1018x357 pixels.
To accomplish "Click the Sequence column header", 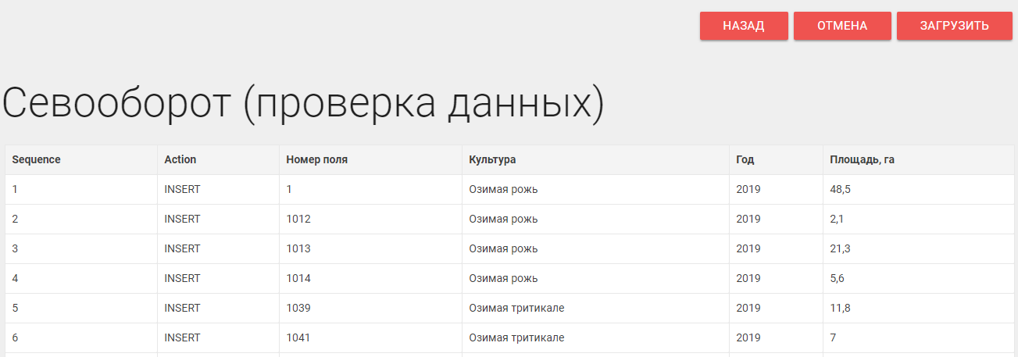I will pos(36,159).
